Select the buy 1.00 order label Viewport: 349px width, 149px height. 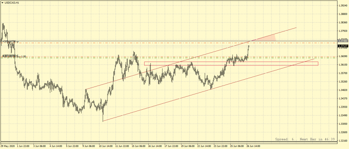tap(14, 57)
